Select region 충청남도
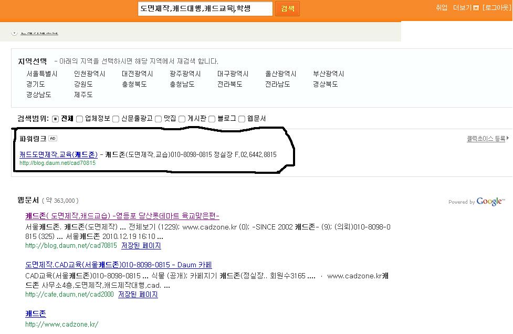Screen dimensions: 513x334 pos(182,85)
